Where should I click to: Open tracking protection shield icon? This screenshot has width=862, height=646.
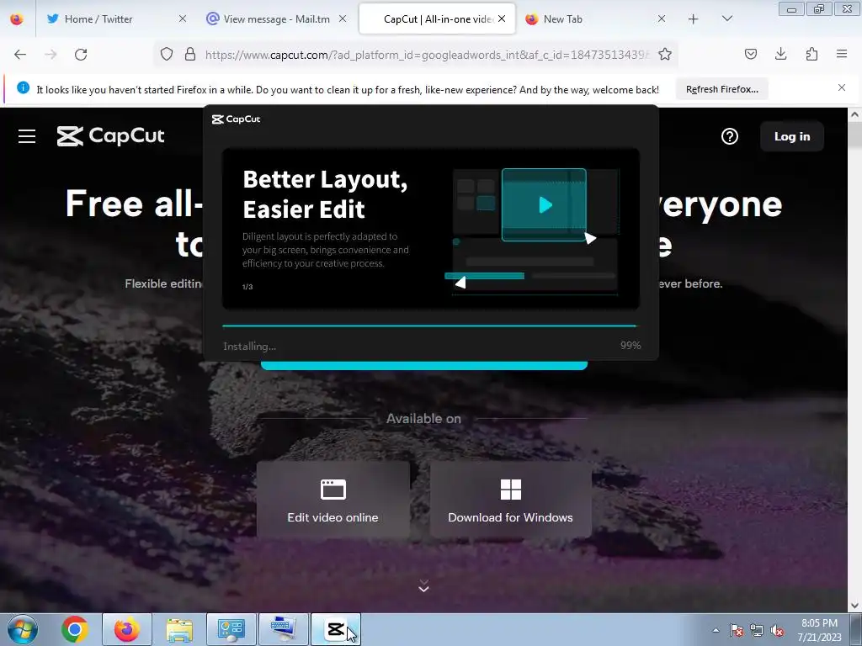pyautogui.click(x=167, y=54)
